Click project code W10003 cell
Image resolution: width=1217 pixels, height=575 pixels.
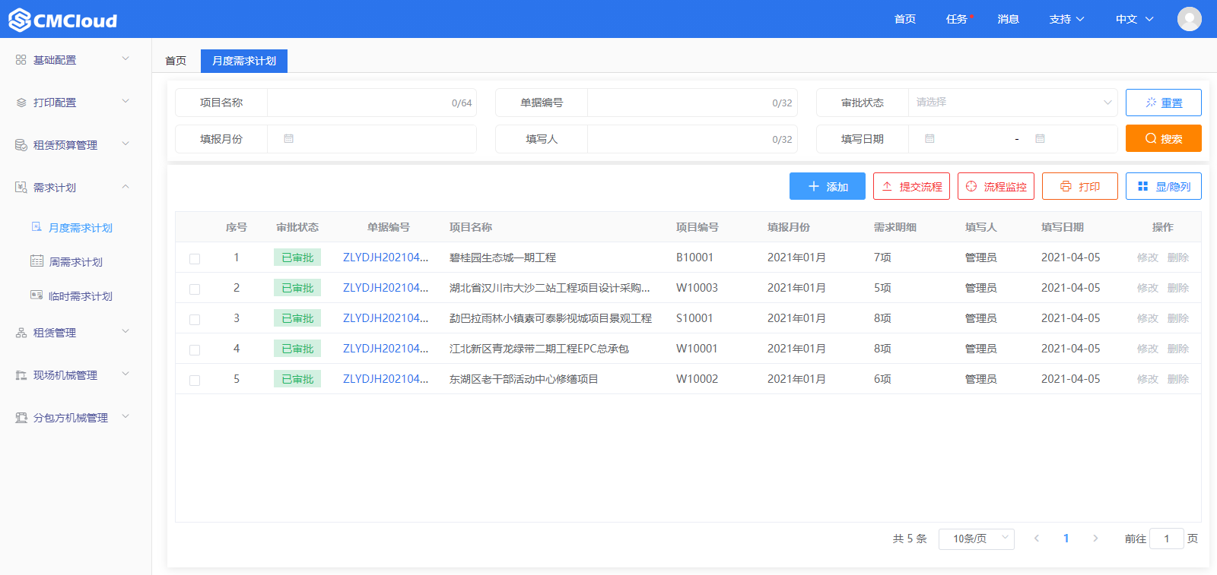click(697, 288)
